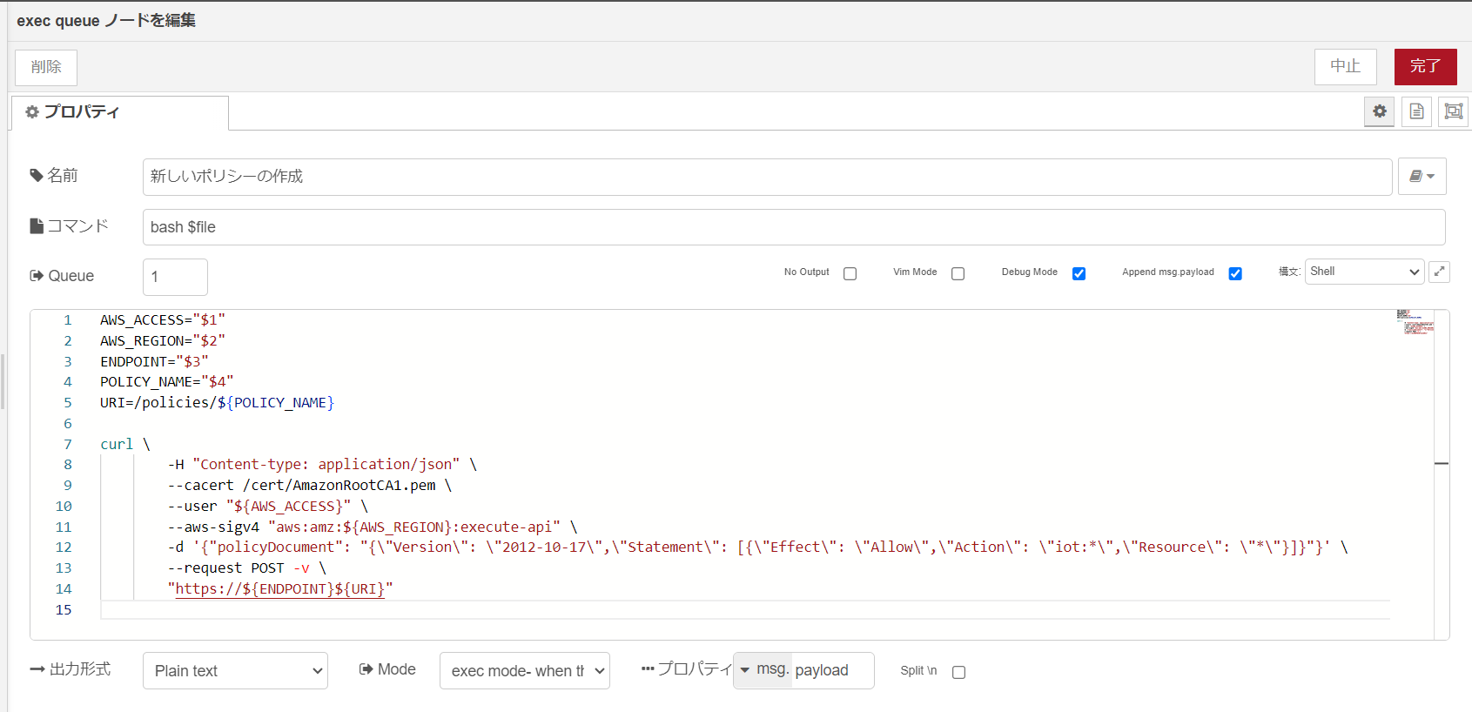Focus the コマンド command input field

(x=794, y=227)
